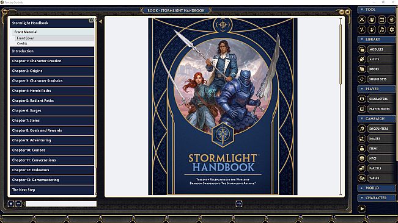398x223 pixels.
Task: Open Chapter 13: Gamemastering
Action: click(52, 180)
